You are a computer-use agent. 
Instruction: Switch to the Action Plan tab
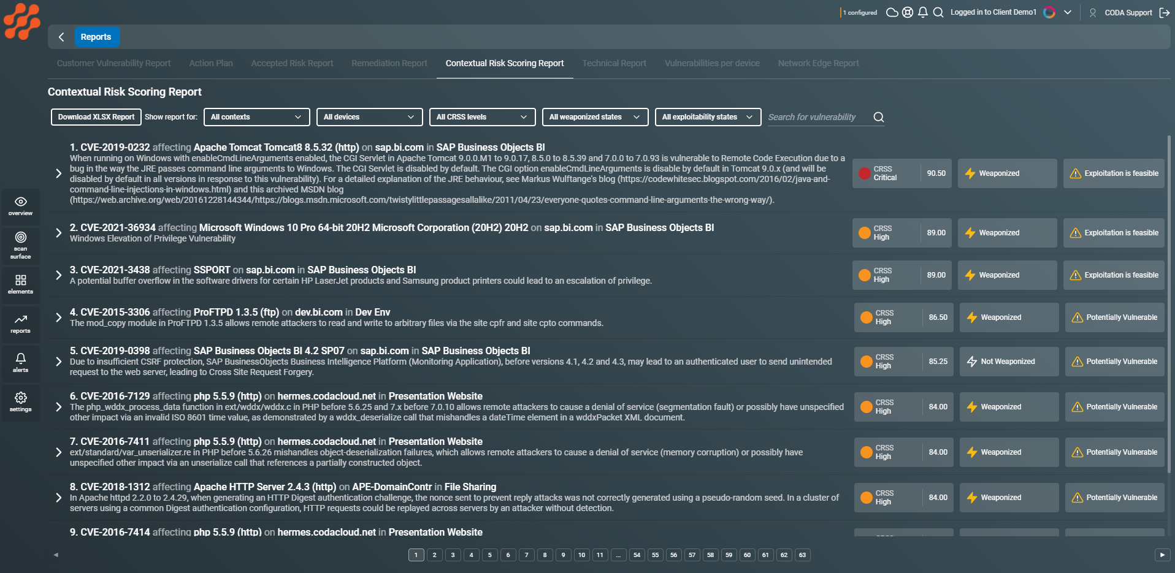click(x=211, y=63)
